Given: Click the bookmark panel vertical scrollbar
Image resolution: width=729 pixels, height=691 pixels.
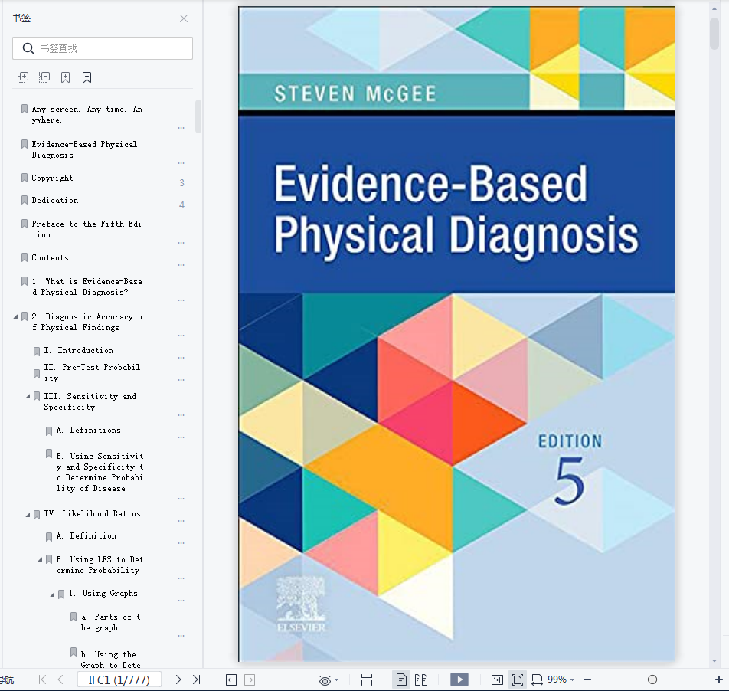Looking at the screenshot, I should [x=198, y=116].
